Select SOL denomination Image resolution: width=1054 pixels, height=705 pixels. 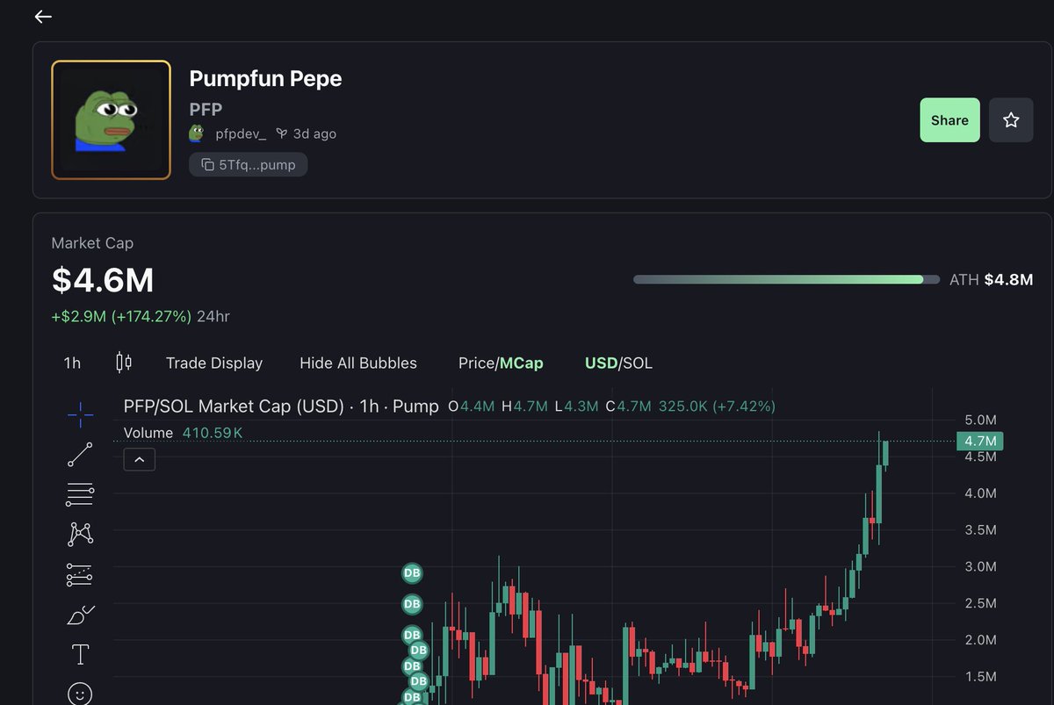638,363
